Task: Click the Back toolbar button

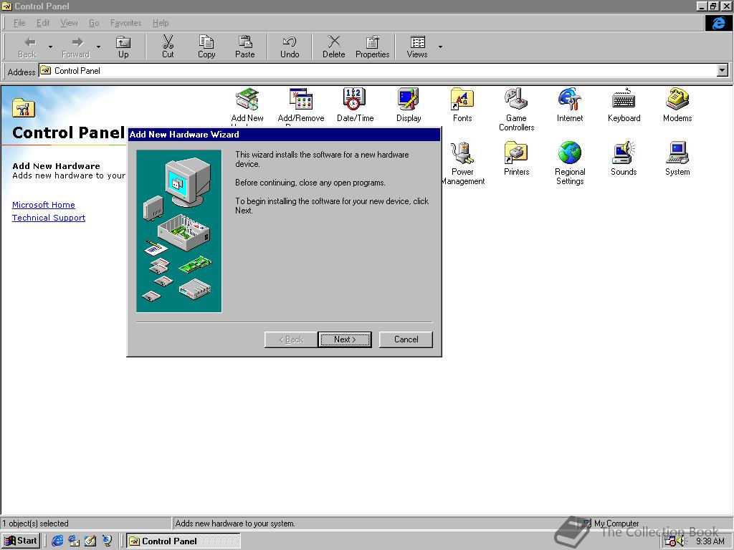Action: pos(27,47)
